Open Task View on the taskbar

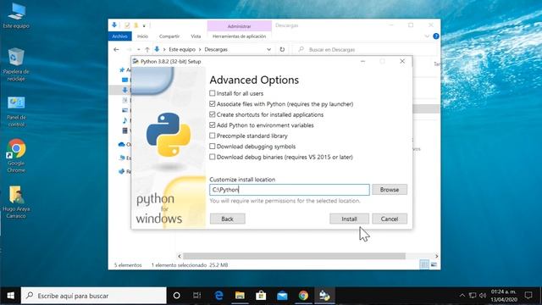pyautogui.click(x=197, y=296)
